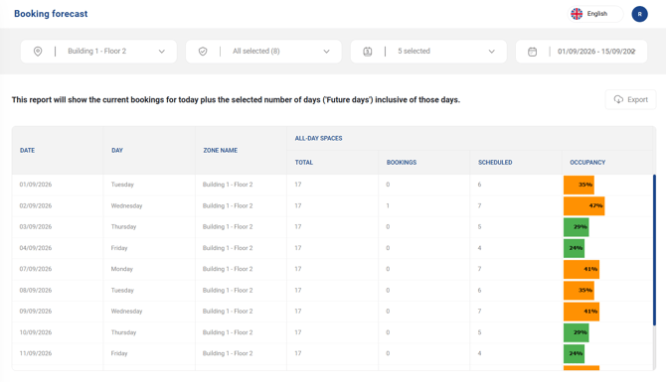
Task: Click the 24% occupancy bar for 04/09/2026
Action: point(574,248)
